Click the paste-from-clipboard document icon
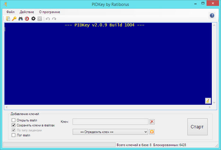The height and width of the screenshot is (150, 221). pos(8,18)
